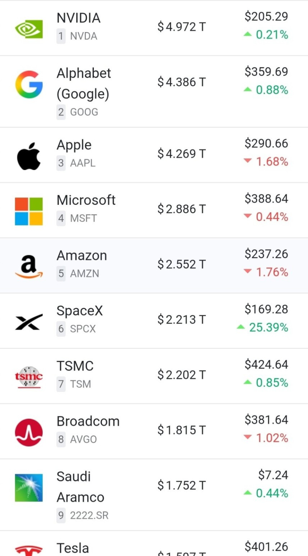Click the Microsoft four-square logo

click(29, 211)
